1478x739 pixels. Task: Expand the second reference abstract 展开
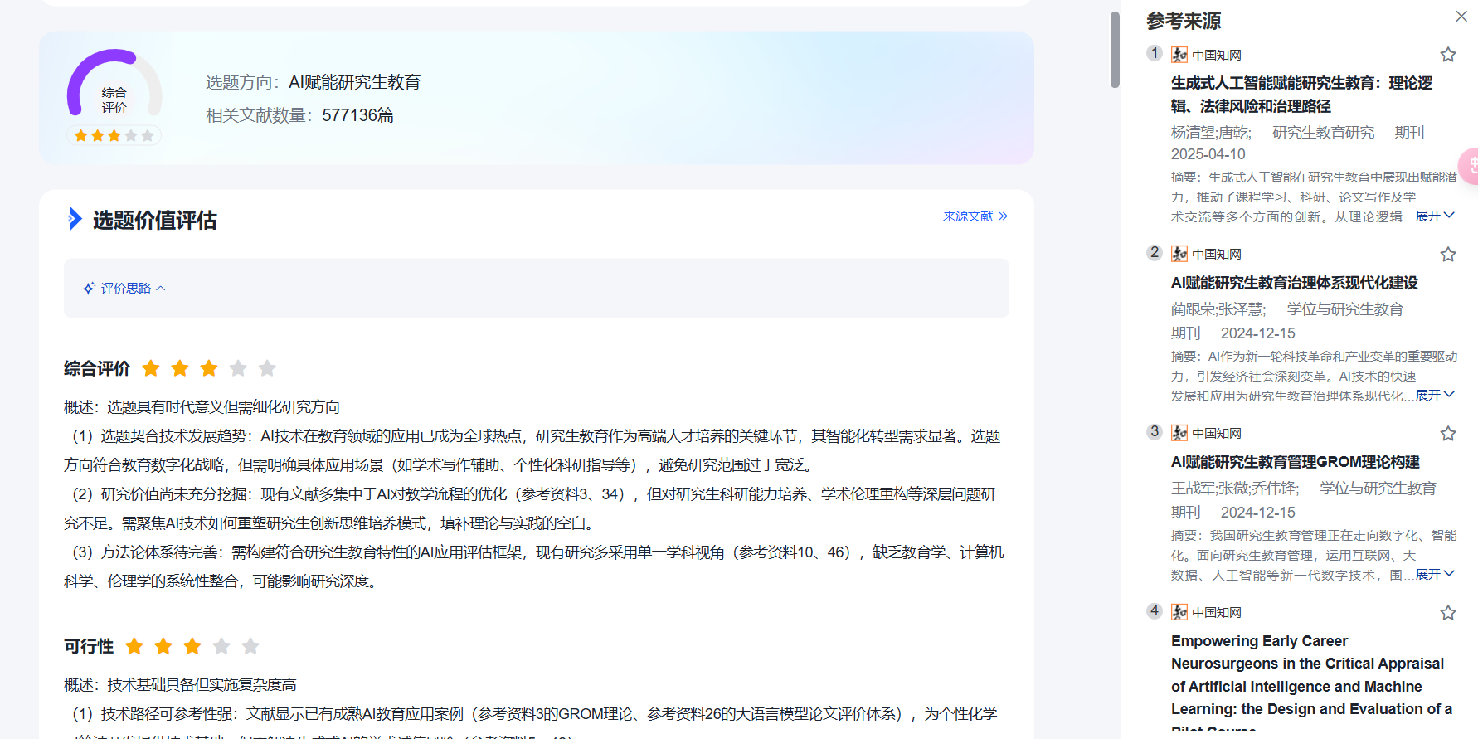pos(1435,396)
